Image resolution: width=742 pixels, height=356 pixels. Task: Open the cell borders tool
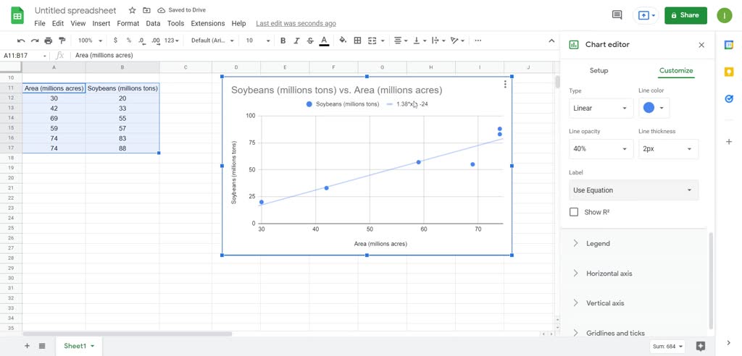click(357, 41)
